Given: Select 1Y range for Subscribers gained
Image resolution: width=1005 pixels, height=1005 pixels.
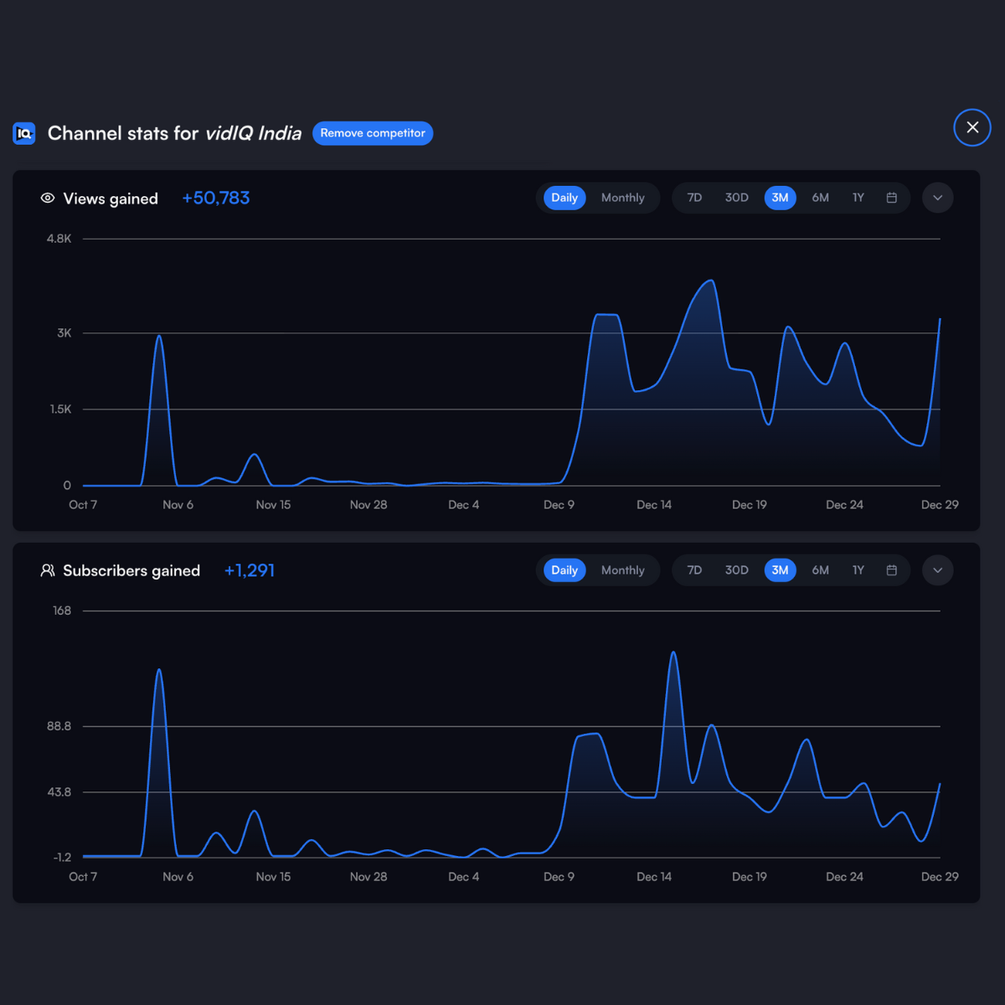Looking at the screenshot, I should [858, 570].
